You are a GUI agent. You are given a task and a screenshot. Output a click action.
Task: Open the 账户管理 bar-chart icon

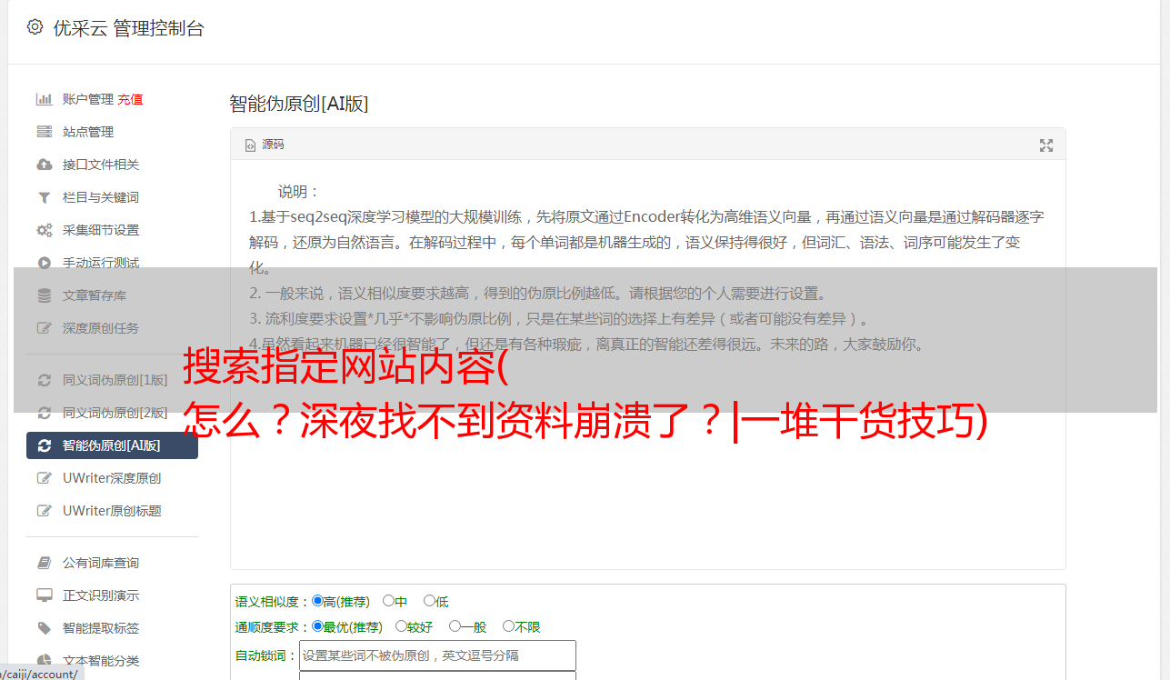(44, 99)
